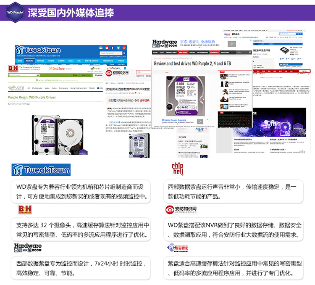Open the FORUMS tab on TweakTown
The height and width of the screenshot is (285, 315).
click(121, 61)
